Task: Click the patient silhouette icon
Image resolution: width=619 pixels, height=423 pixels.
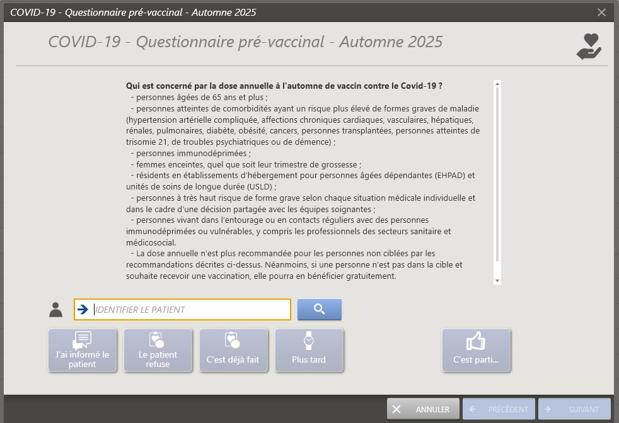Action: (x=56, y=310)
